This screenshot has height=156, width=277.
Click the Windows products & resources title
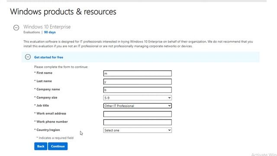63,12
